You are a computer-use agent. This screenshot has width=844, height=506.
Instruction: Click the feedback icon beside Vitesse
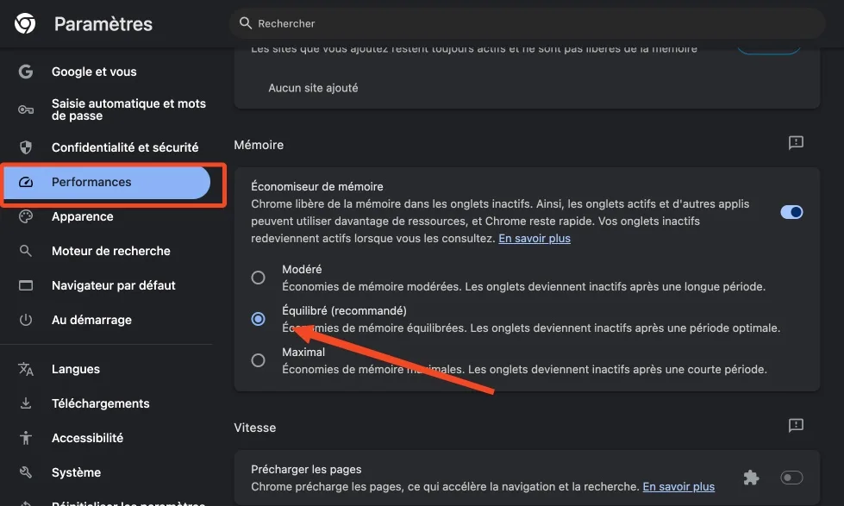coord(795,424)
